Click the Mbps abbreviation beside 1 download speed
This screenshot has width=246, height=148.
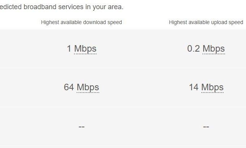click(85, 49)
